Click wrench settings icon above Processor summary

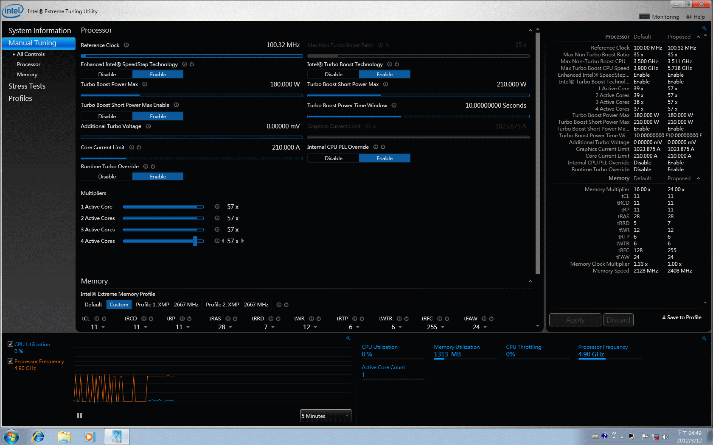tap(704, 28)
